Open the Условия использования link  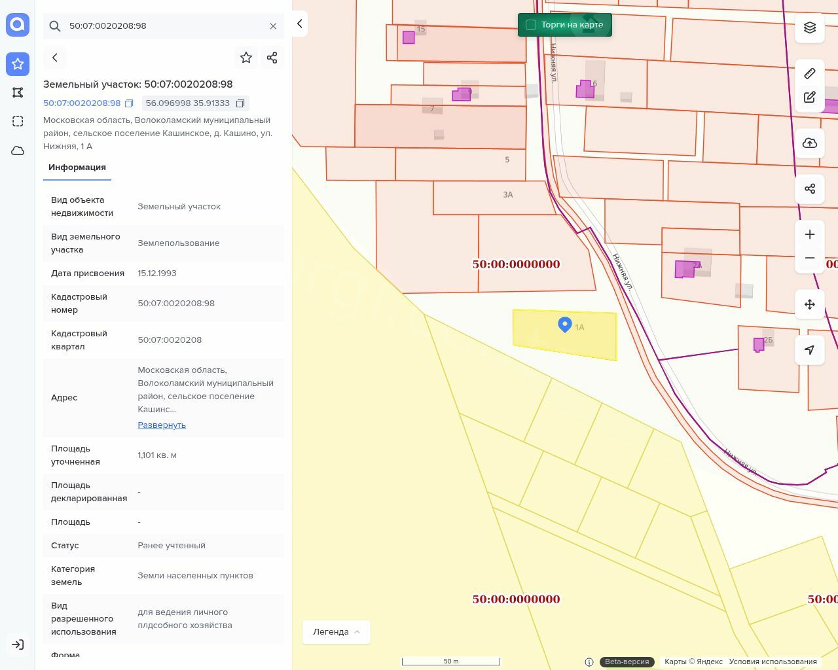773,661
